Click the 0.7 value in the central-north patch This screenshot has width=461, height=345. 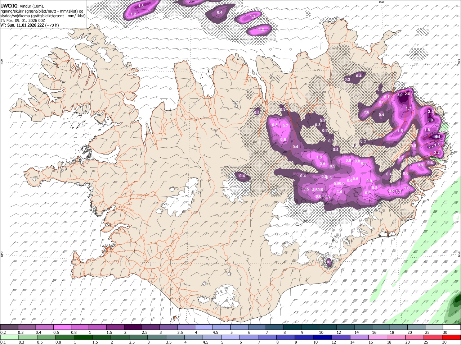point(285,126)
